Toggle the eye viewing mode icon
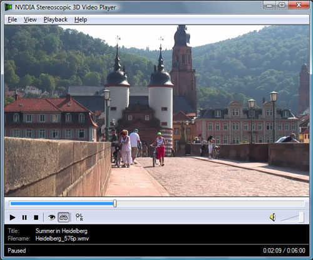 [x=51, y=217]
